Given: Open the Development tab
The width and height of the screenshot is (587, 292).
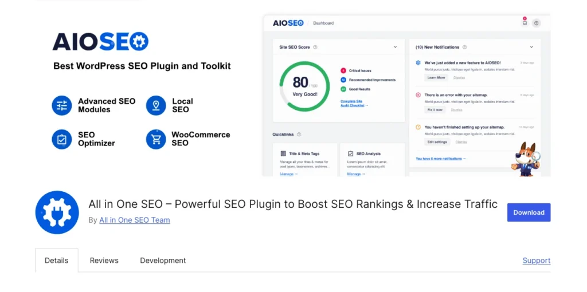Looking at the screenshot, I should [163, 261].
